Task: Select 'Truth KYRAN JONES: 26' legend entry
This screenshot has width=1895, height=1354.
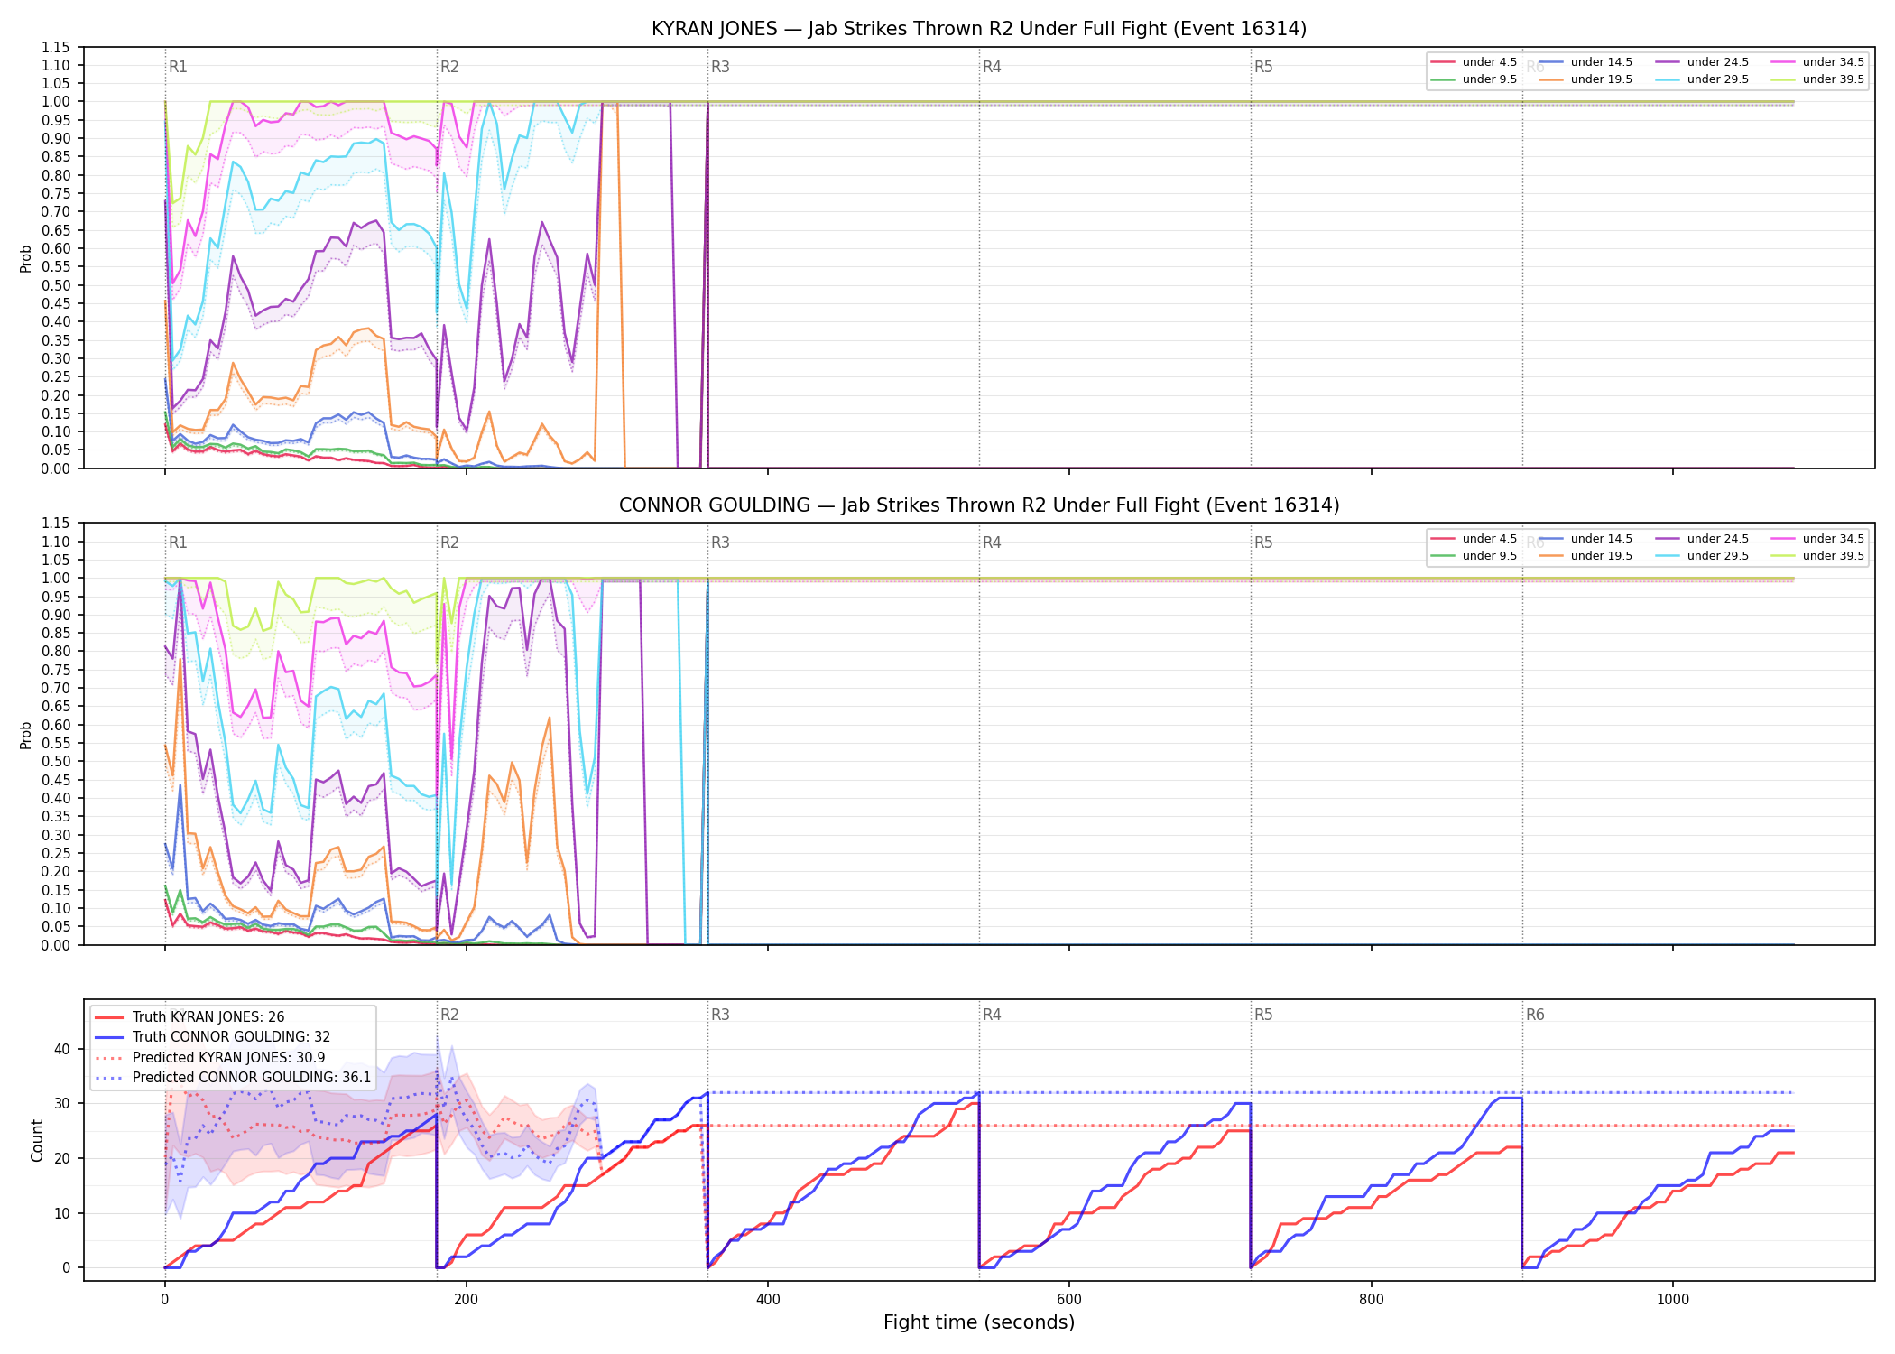Action: point(189,1017)
